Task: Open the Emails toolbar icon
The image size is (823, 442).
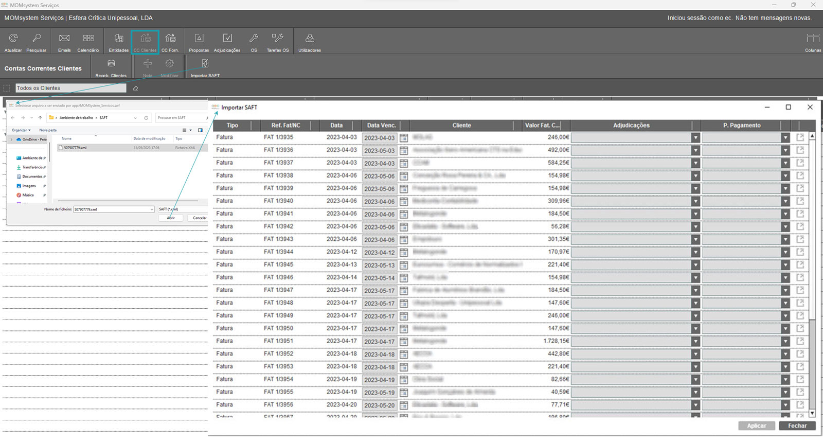Action: (x=64, y=39)
